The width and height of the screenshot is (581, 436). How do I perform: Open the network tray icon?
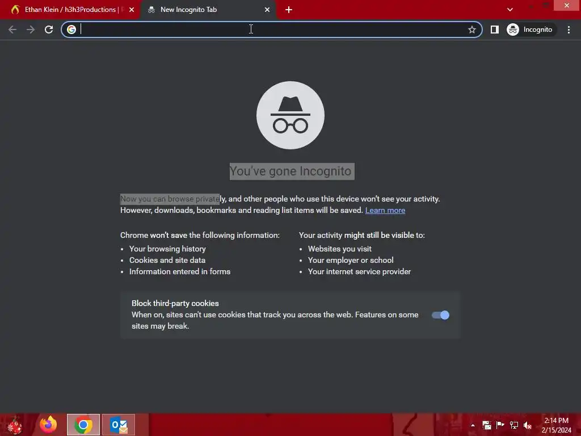[514, 425]
